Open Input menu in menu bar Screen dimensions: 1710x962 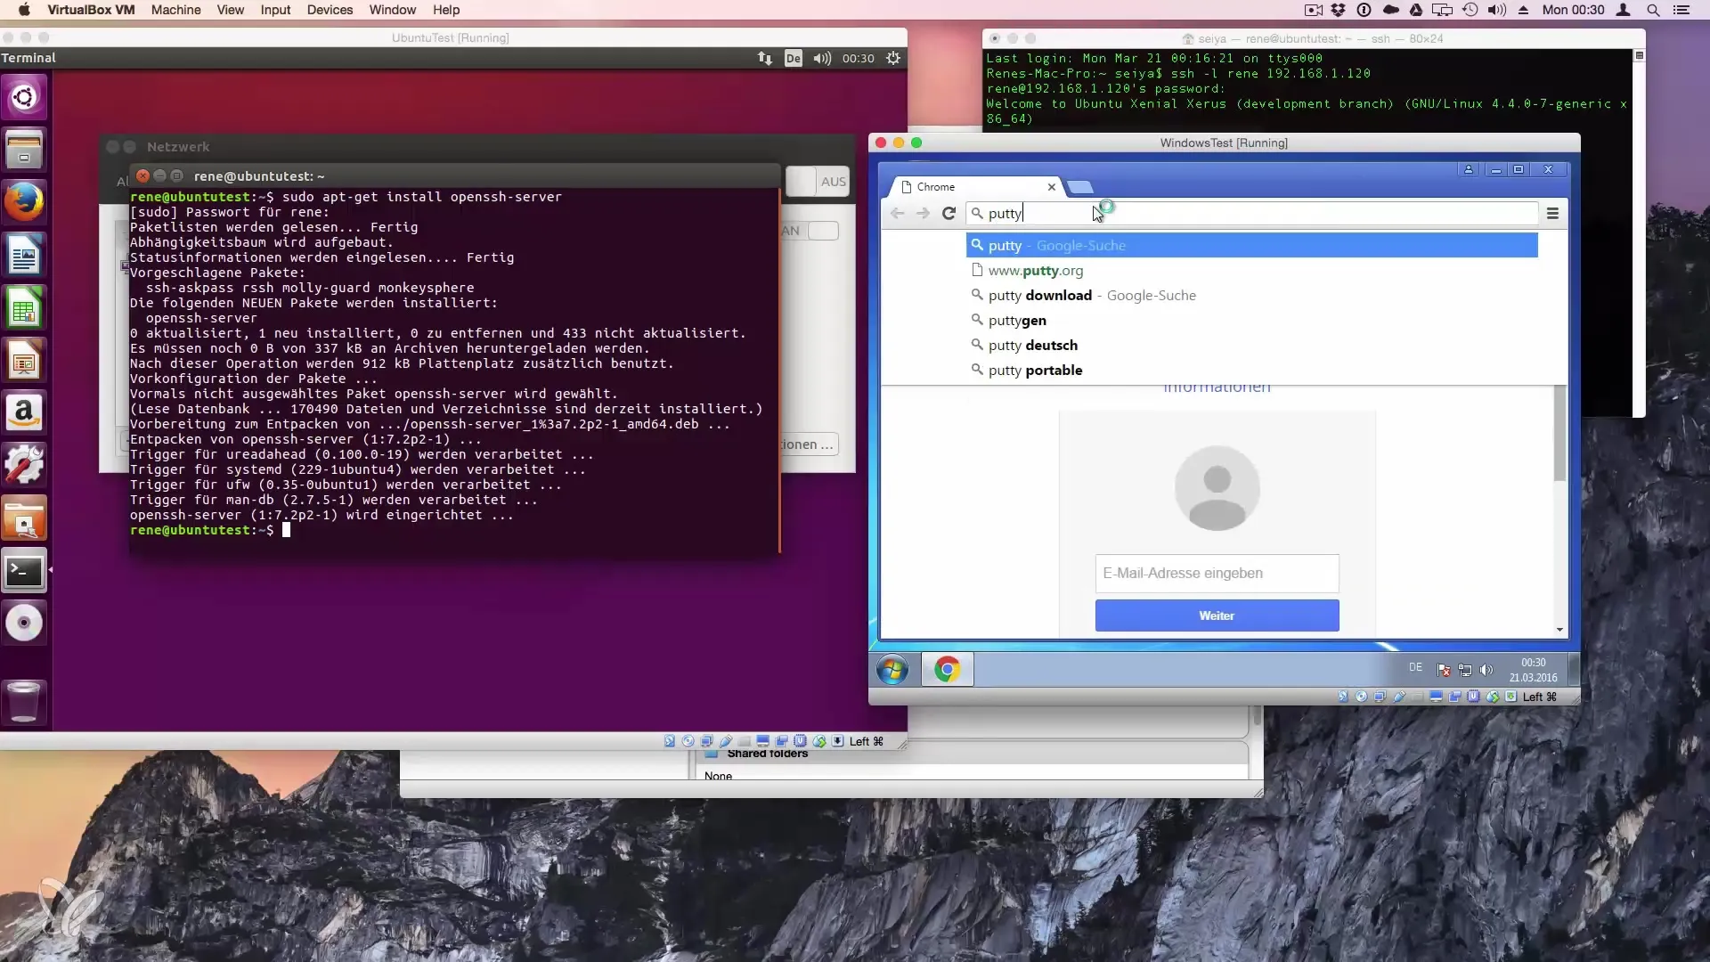(x=275, y=10)
